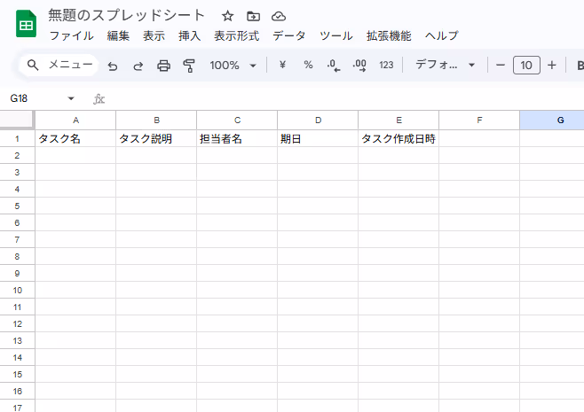The width and height of the screenshot is (584, 412).
Task: Open the 表示 menu
Action: (x=154, y=36)
